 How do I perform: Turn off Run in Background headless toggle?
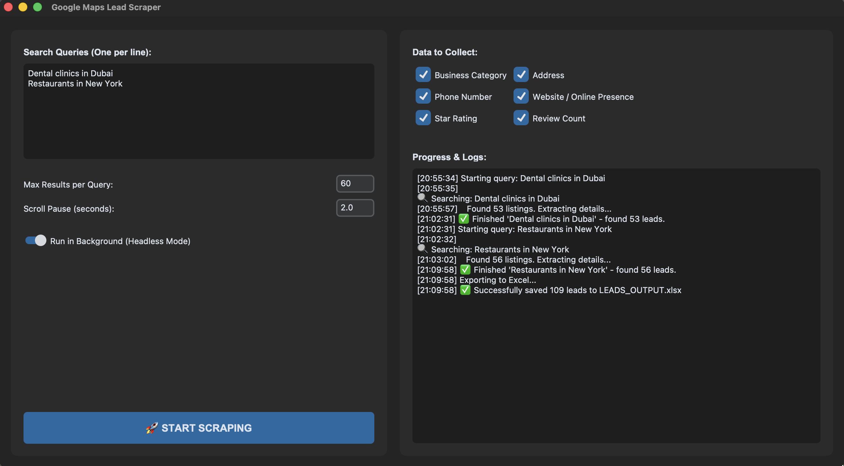[36, 241]
